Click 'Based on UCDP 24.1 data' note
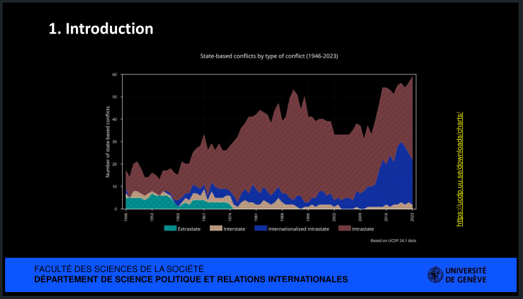 [x=393, y=241]
